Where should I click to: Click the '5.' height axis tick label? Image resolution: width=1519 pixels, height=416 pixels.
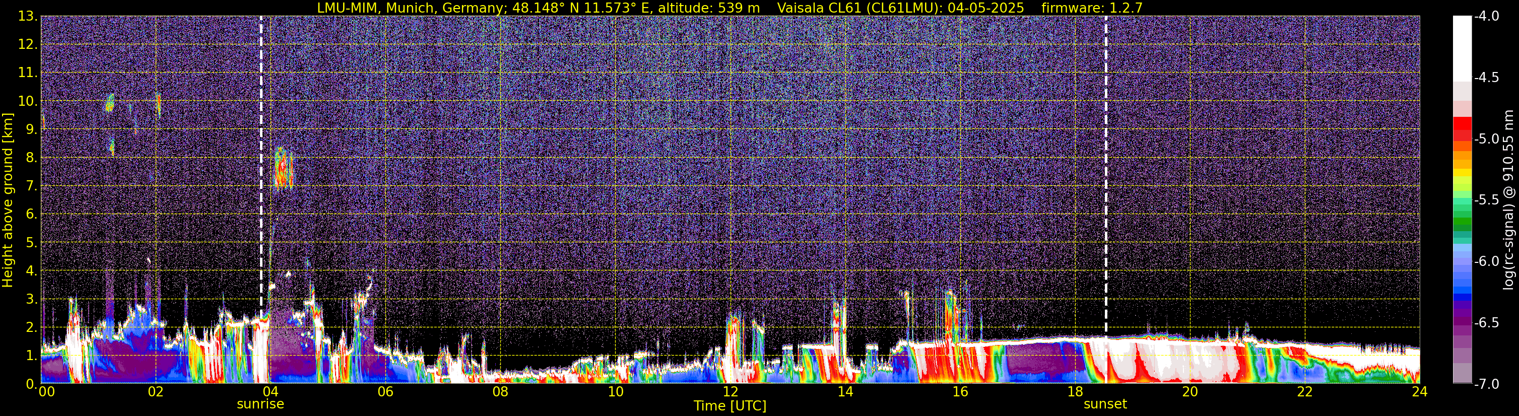[x=32, y=242]
